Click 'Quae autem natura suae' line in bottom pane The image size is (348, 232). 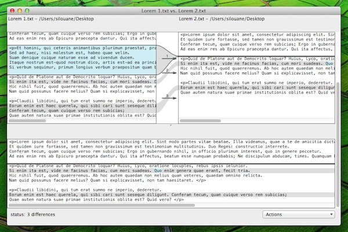96,200
